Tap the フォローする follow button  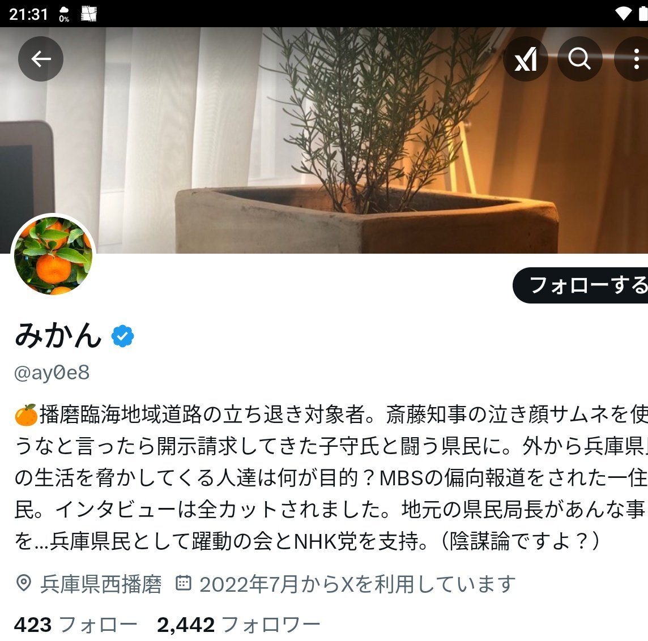[x=580, y=285]
